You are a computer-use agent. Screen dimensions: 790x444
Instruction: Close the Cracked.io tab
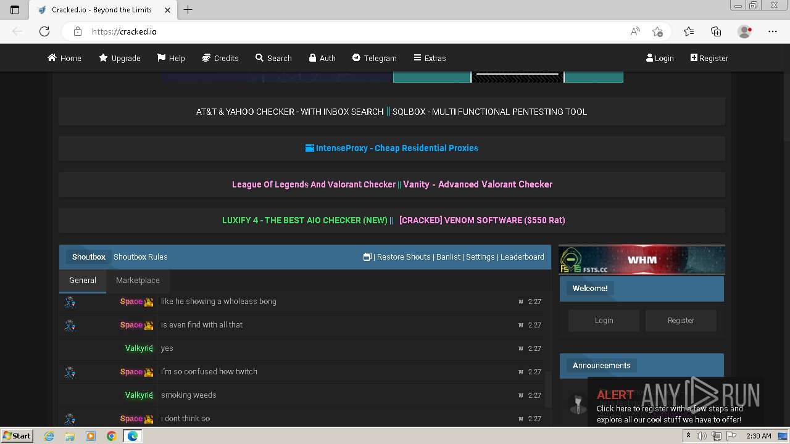pyautogui.click(x=167, y=10)
